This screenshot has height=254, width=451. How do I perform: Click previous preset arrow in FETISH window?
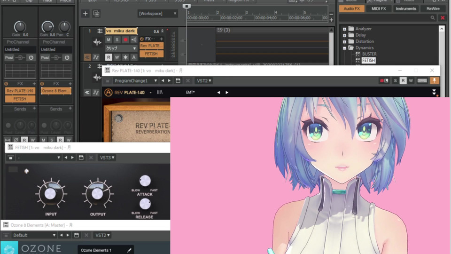coord(66,158)
